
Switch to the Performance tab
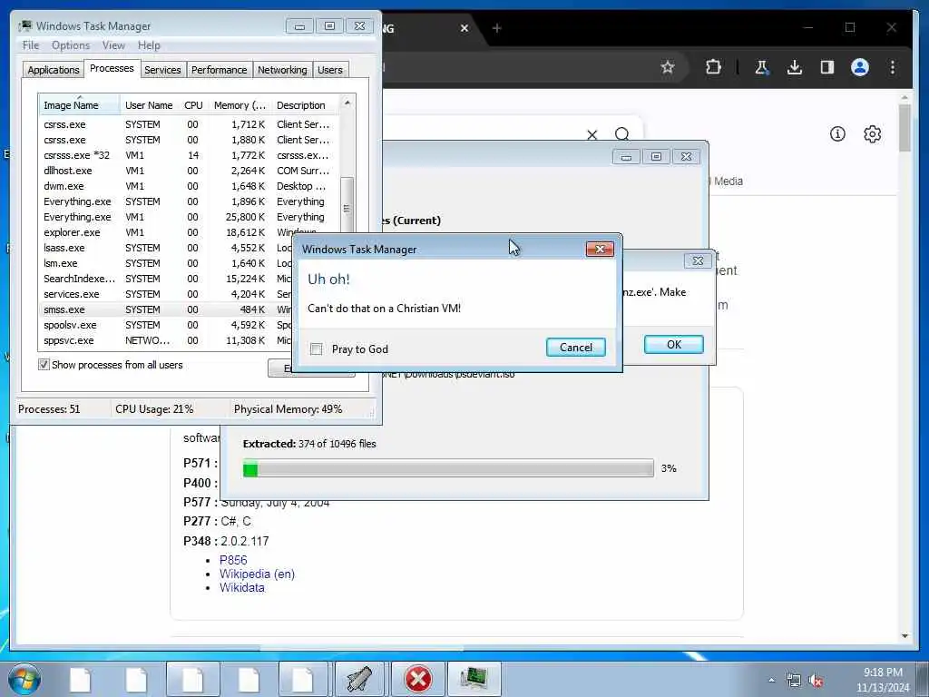point(220,70)
